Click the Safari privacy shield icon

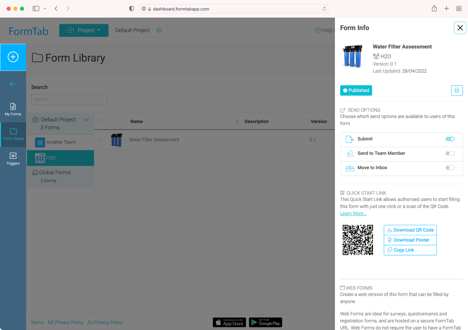pos(131,9)
